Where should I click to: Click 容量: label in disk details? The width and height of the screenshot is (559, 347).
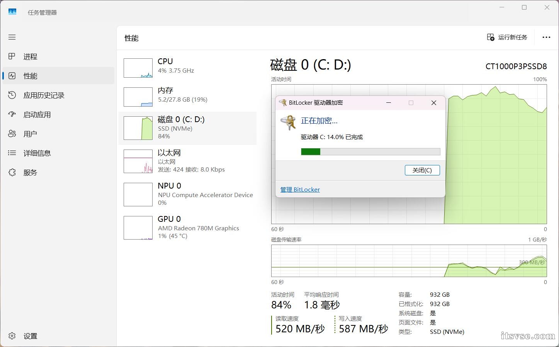405,295
